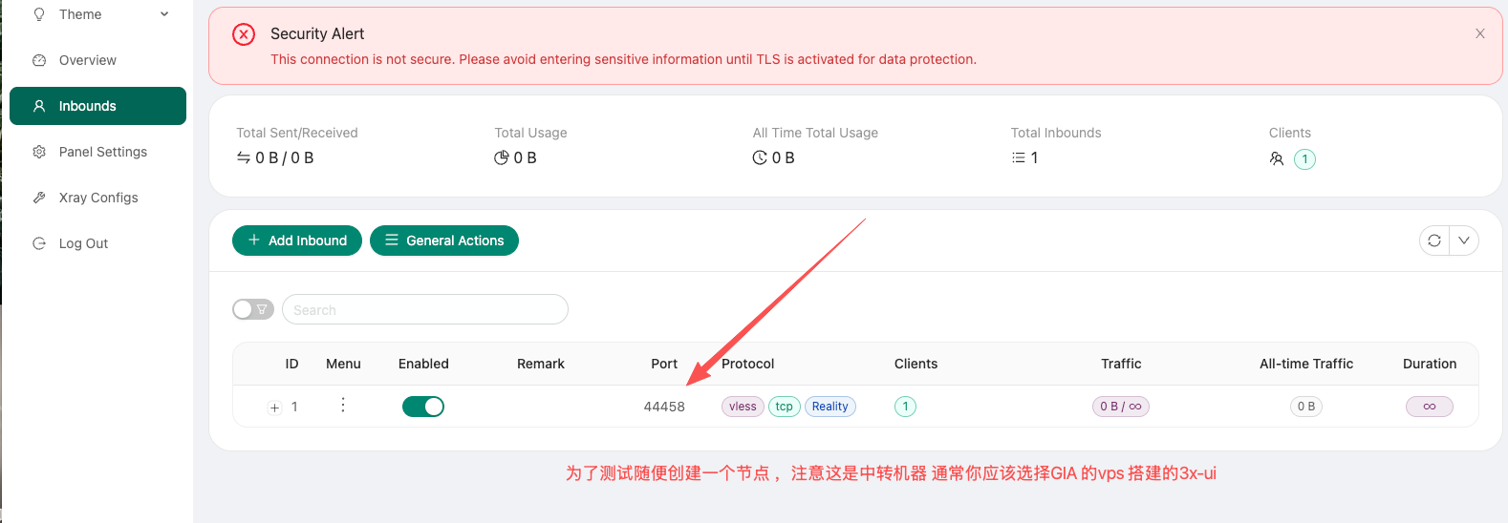Open Xray Configs page
The width and height of the screenshot is (1508, 523).
[97, 198]
